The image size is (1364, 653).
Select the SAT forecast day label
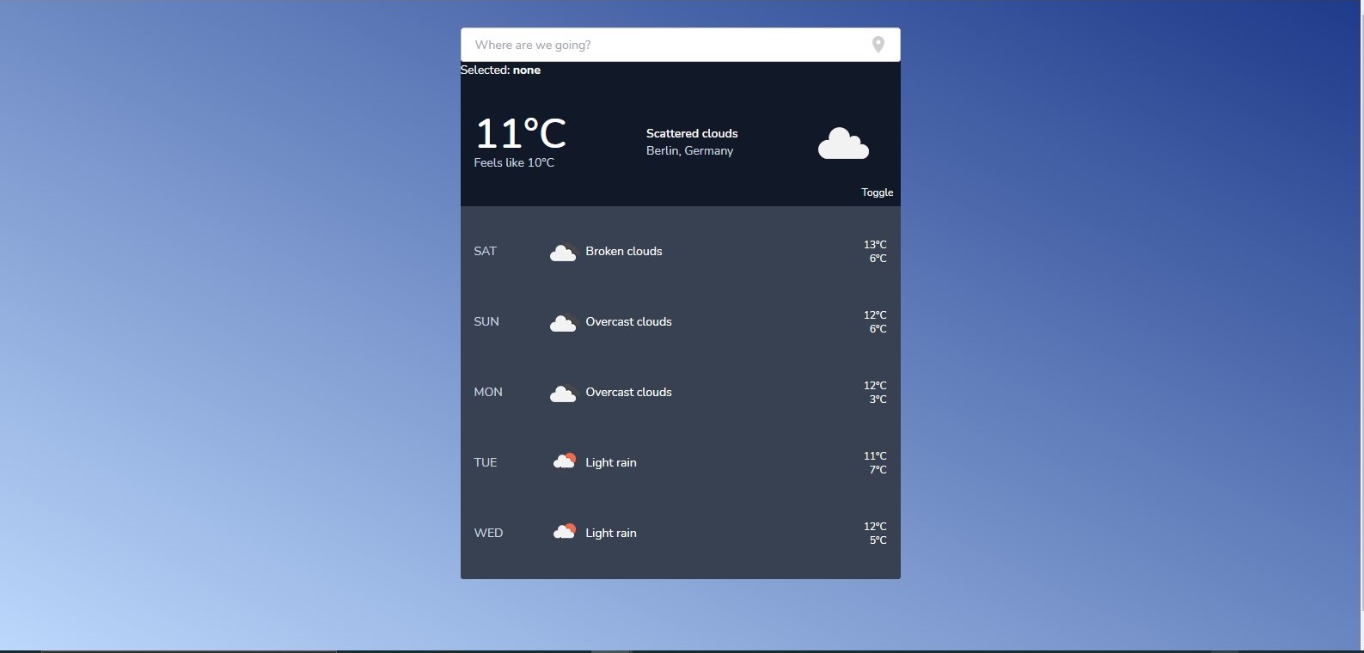point(485,252)
